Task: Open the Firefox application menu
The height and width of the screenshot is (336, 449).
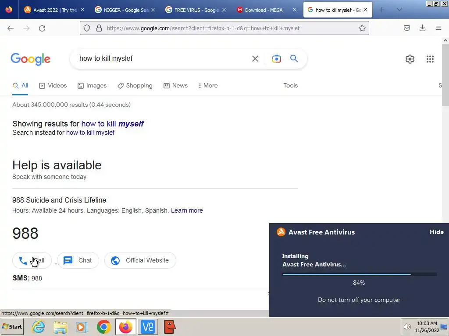Action: 438,28
